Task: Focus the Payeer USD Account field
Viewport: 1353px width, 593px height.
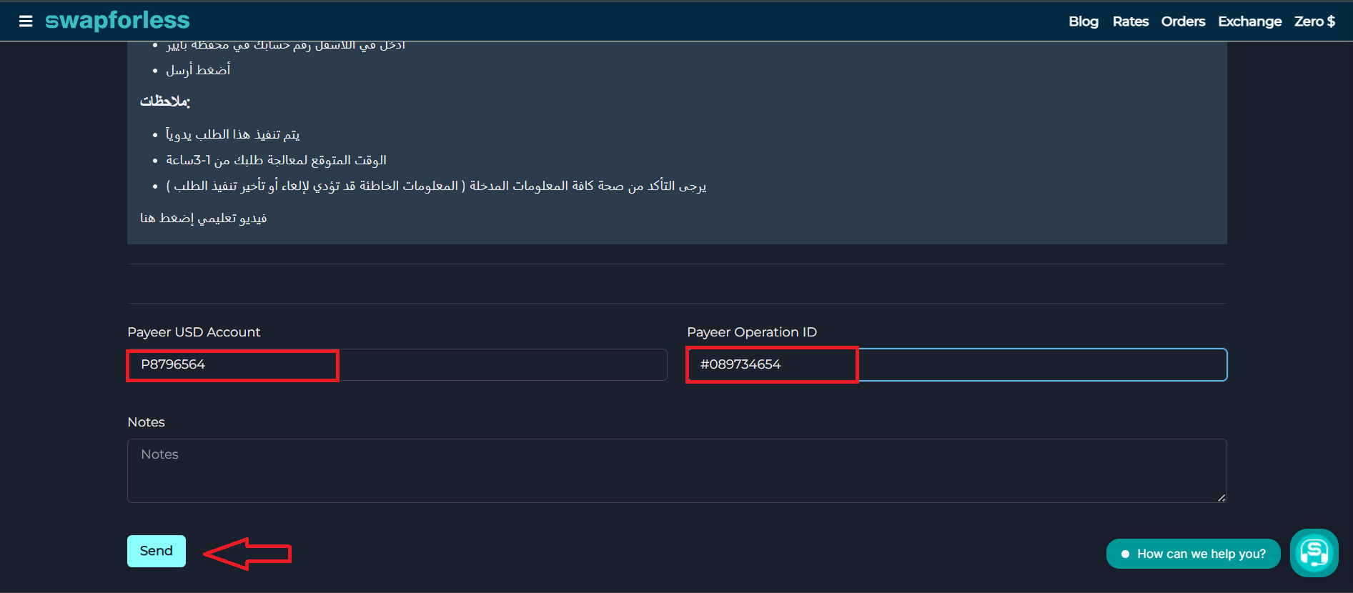Action: point(397,364)
